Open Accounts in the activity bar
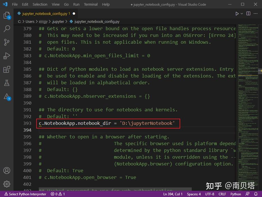262x197 pixels. pyautogui.click(x=7, y=171)
